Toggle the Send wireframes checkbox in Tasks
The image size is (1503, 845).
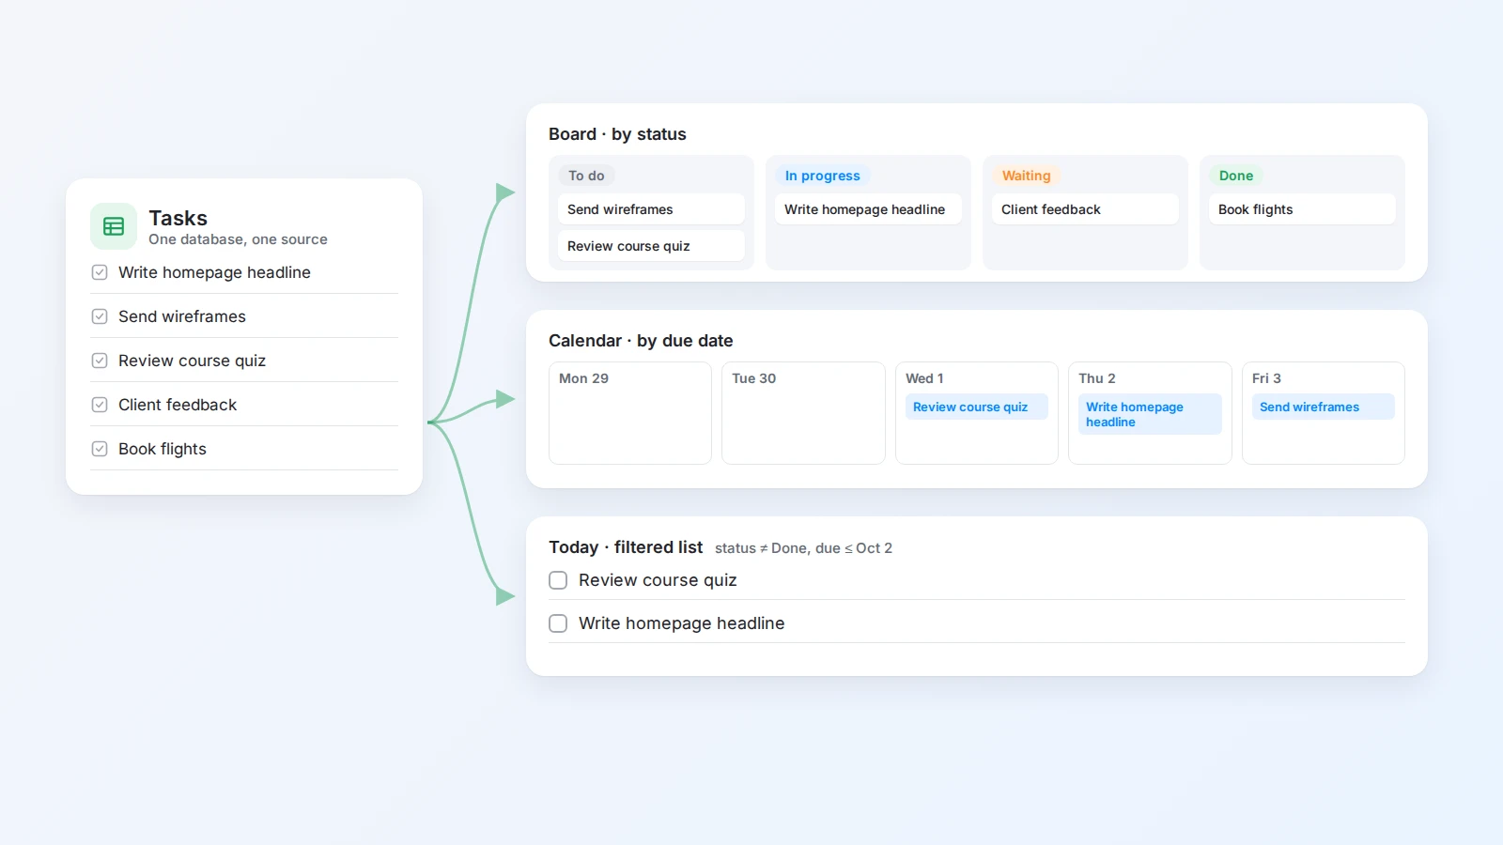click(100, 316)
